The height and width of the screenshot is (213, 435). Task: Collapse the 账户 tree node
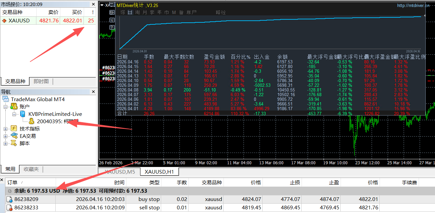point(5,107)
